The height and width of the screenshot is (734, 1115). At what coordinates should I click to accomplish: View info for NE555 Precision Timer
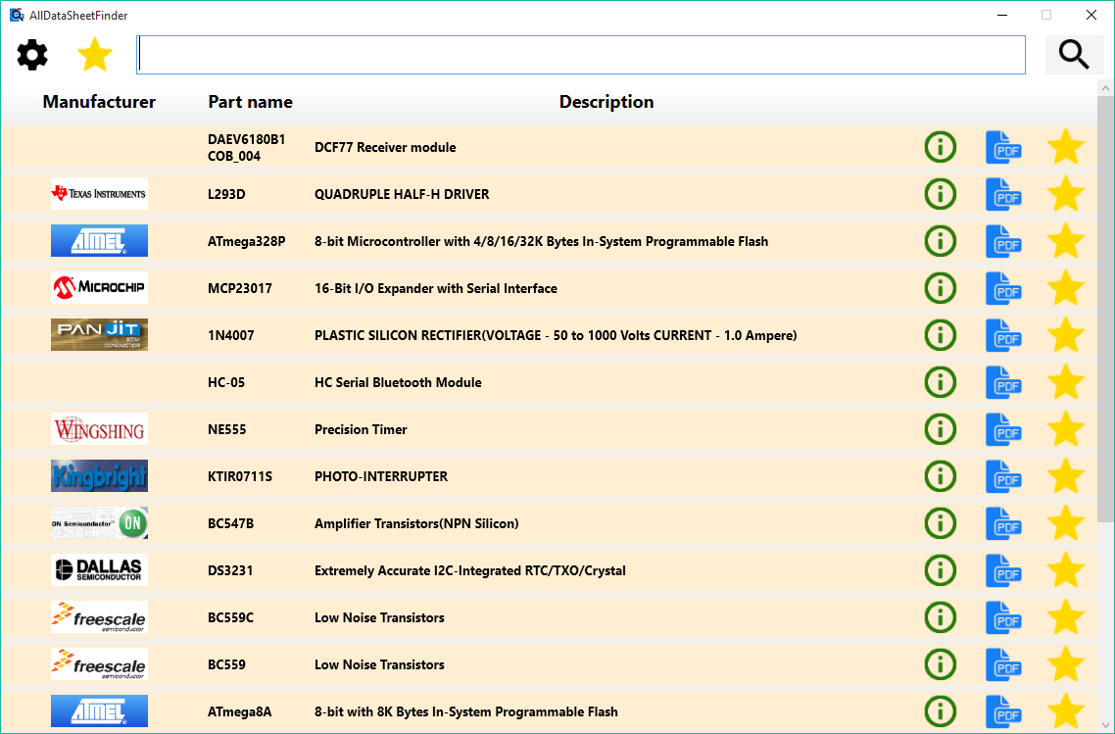tap(940, 429)
